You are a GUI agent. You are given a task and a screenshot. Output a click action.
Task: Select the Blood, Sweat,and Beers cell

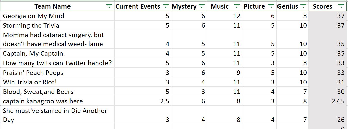(58, 92)
